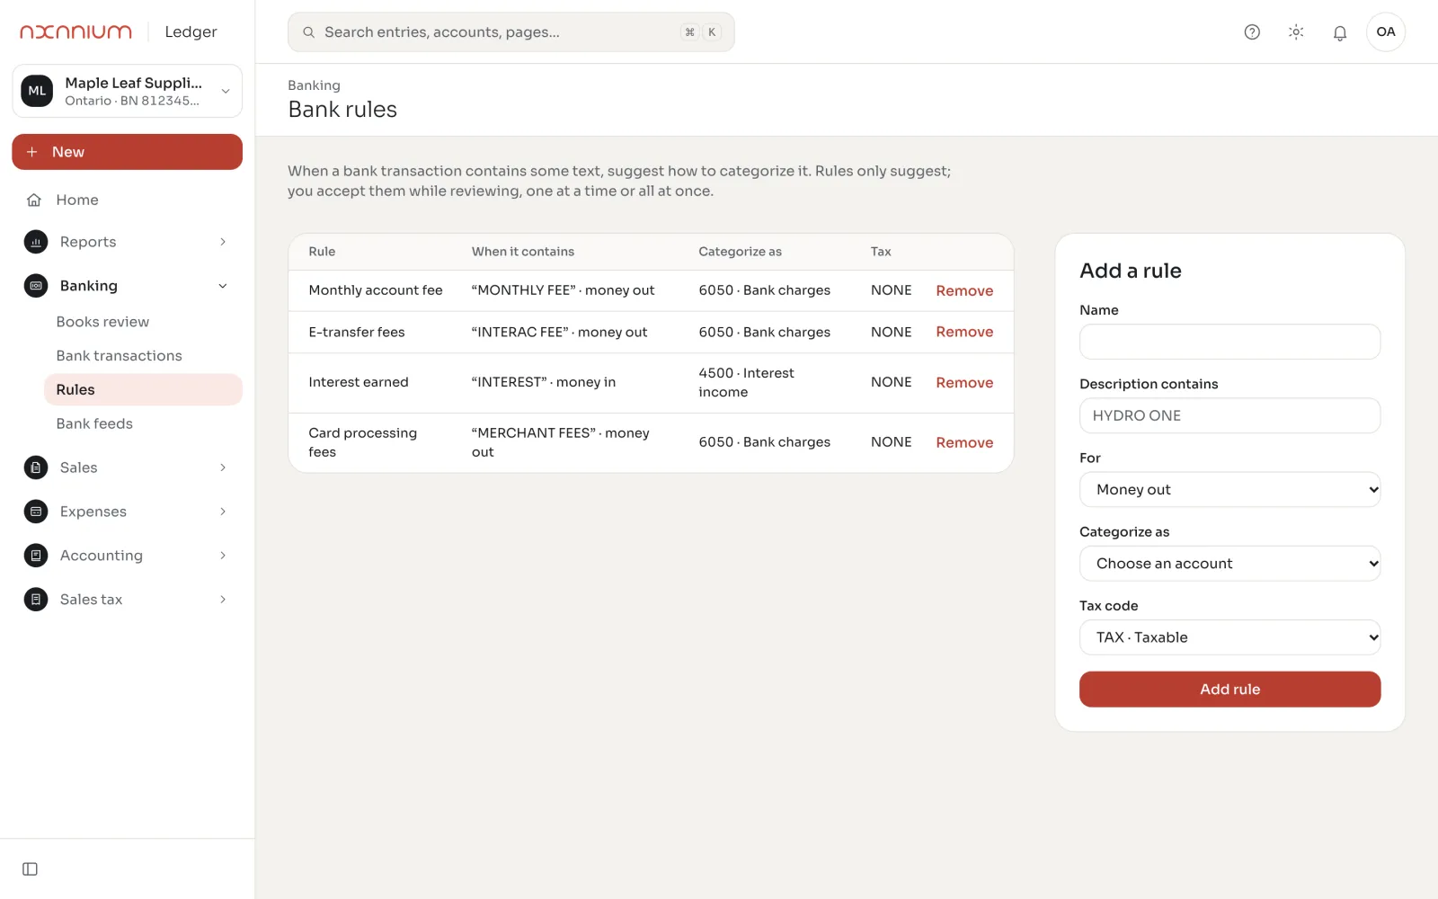Click the search magnifier icon
Screen dimensions: 1438x899
click(x=308, y=32)
